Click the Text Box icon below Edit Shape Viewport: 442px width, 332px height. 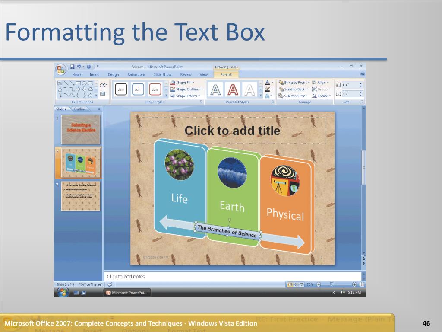pyautogui.click(x=103, y=94)
